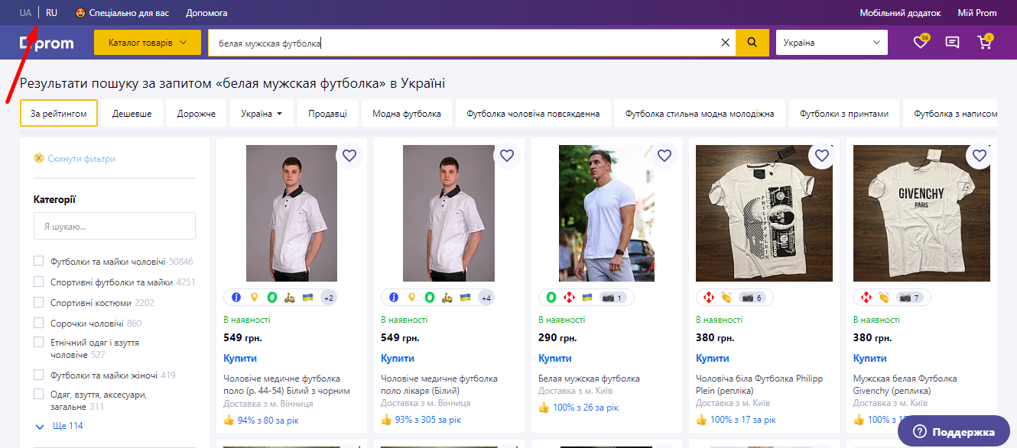Check 'Етнічний одяг і взуття чоловіче'

(39, 343)
